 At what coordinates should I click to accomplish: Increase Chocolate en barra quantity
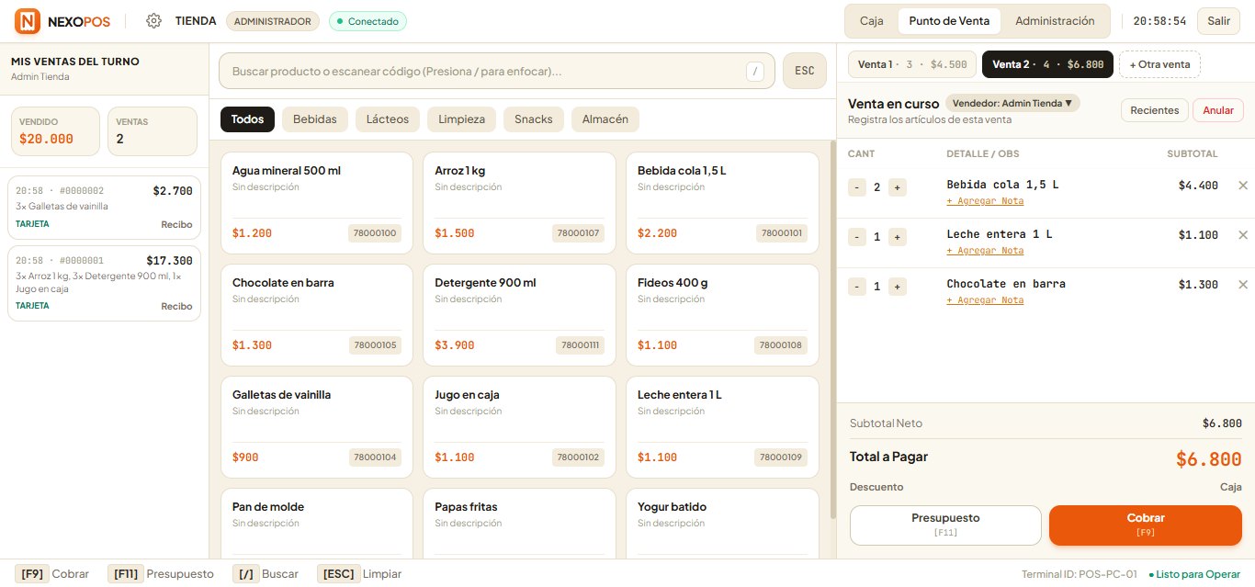pyautogui.click(x=898, y=287)
